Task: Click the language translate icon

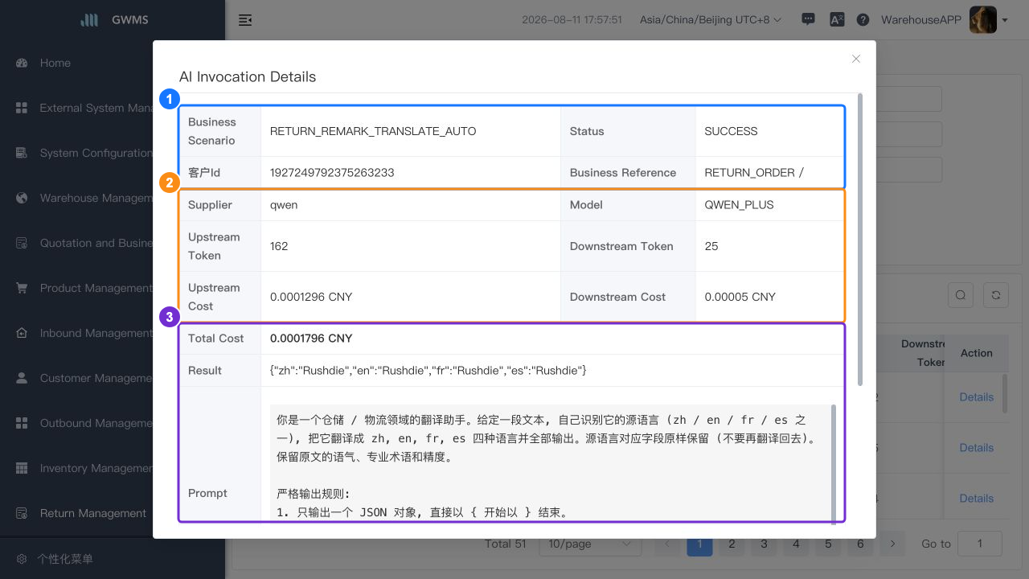Action: click(x=836, y=20)
